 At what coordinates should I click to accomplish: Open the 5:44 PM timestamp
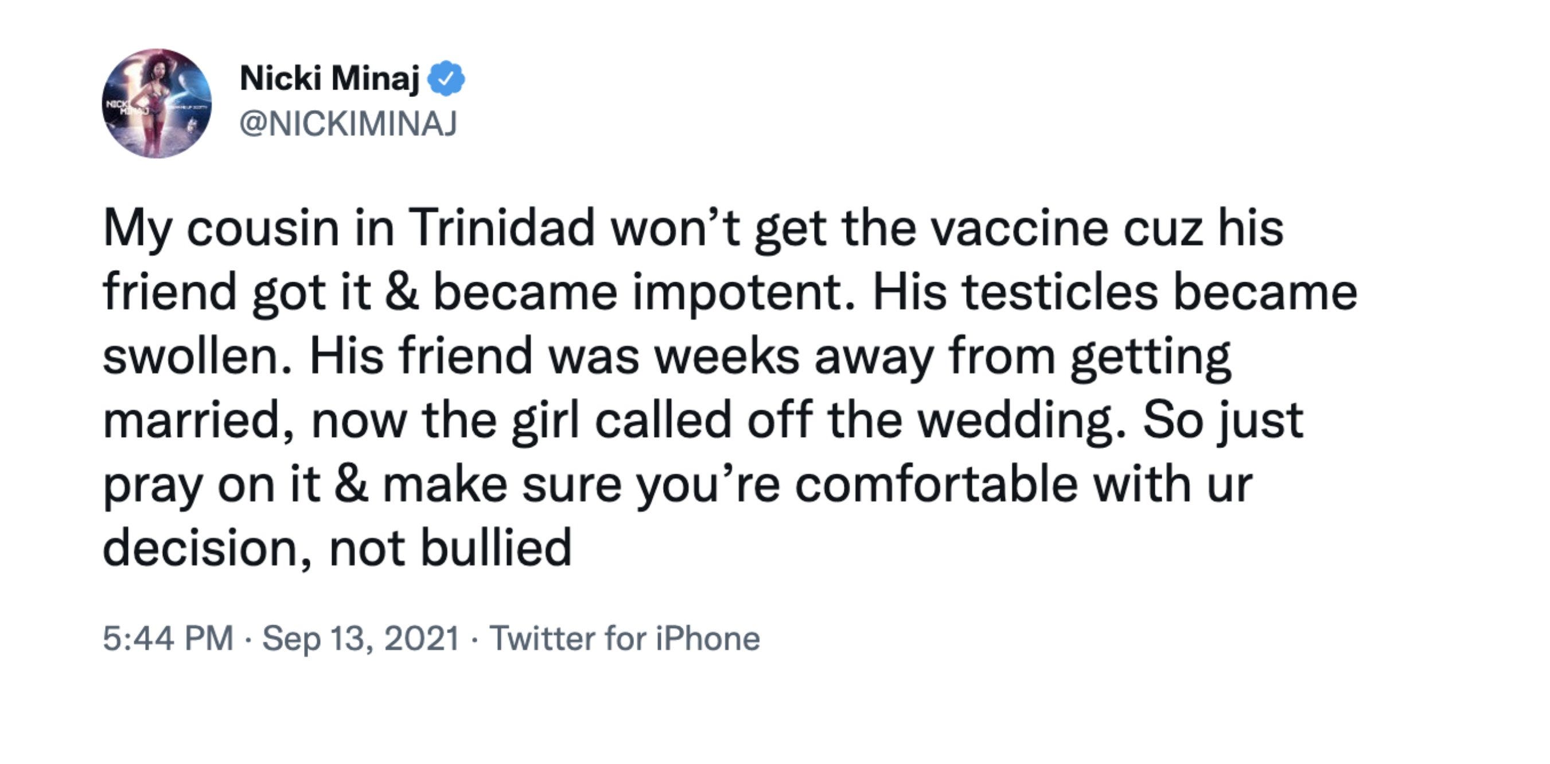tap(168, 638)
